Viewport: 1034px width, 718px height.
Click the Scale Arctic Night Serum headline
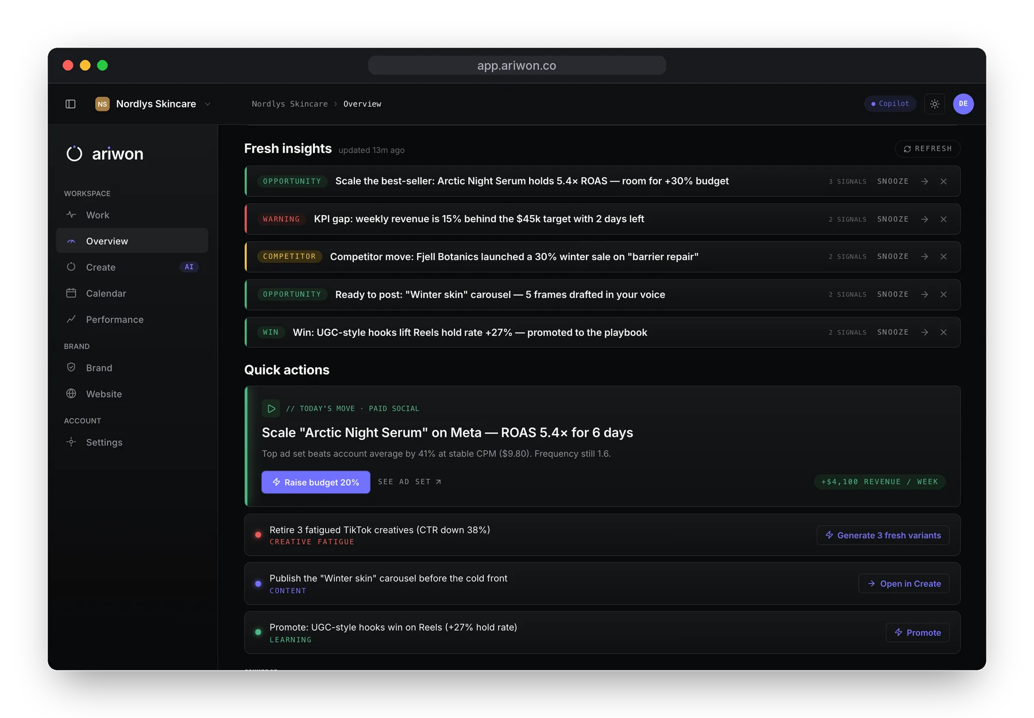tap(447, 433)
